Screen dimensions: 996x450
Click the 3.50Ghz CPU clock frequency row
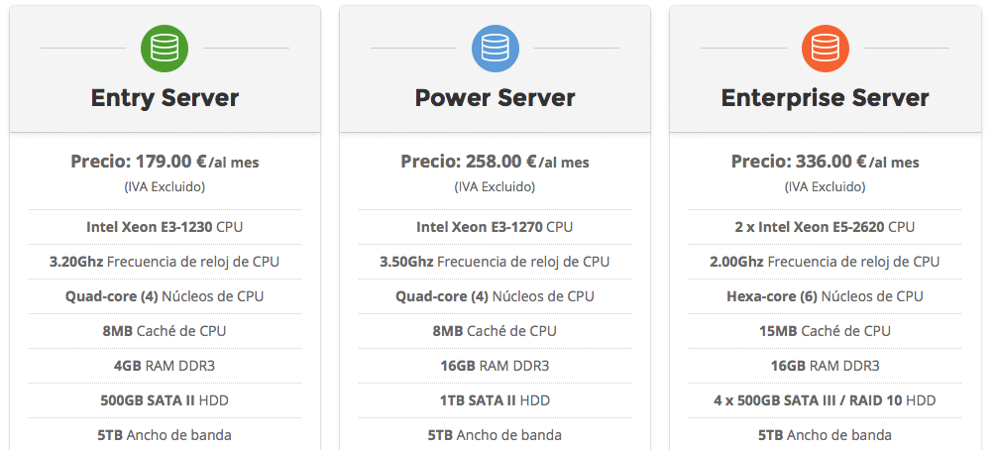coord(495,262)
